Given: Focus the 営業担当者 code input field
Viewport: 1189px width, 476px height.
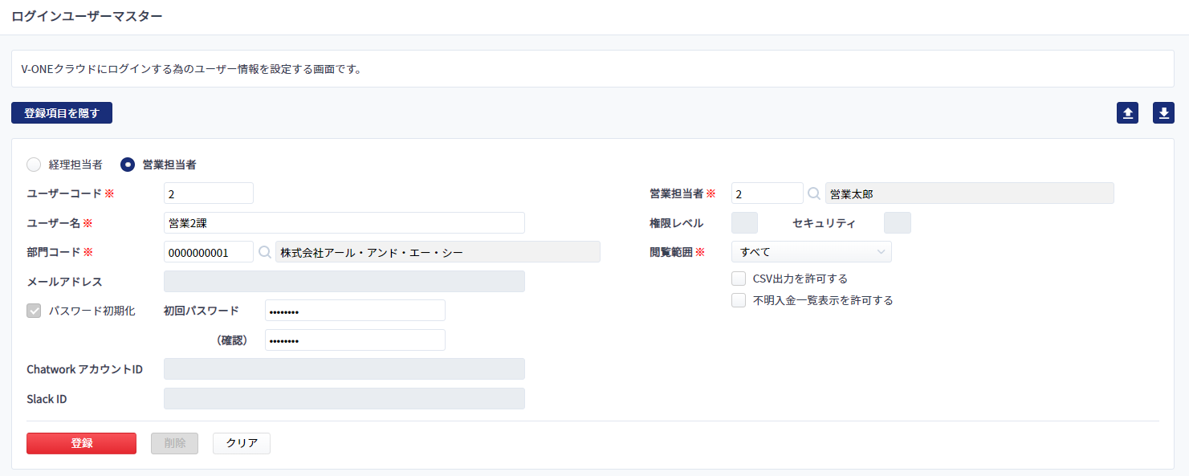Looking at the screenshot, I should click(768, 193).
